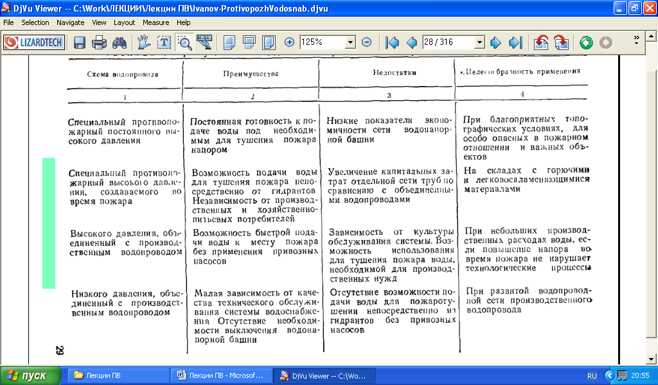
Task: Click inside the 125% zoom field
Action: [323, 42]
